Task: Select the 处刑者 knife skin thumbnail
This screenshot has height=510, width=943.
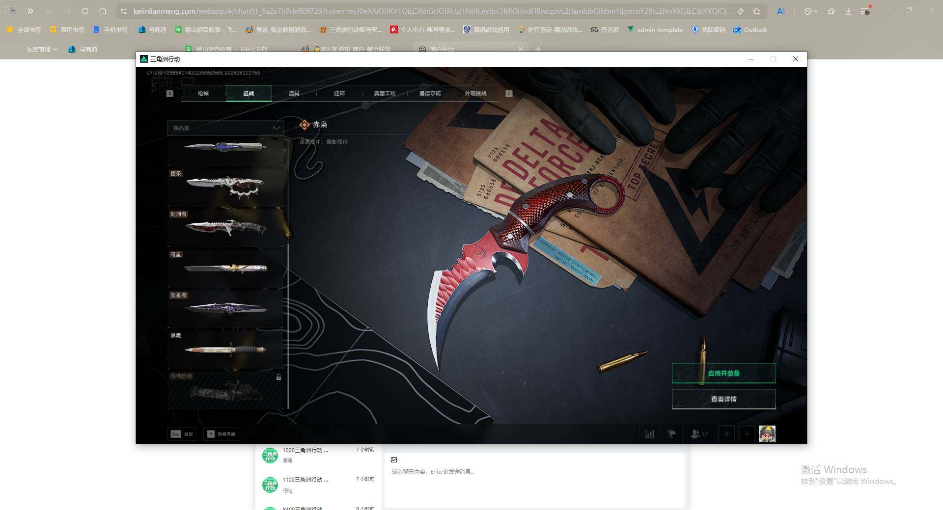Action: pos(225,228)
